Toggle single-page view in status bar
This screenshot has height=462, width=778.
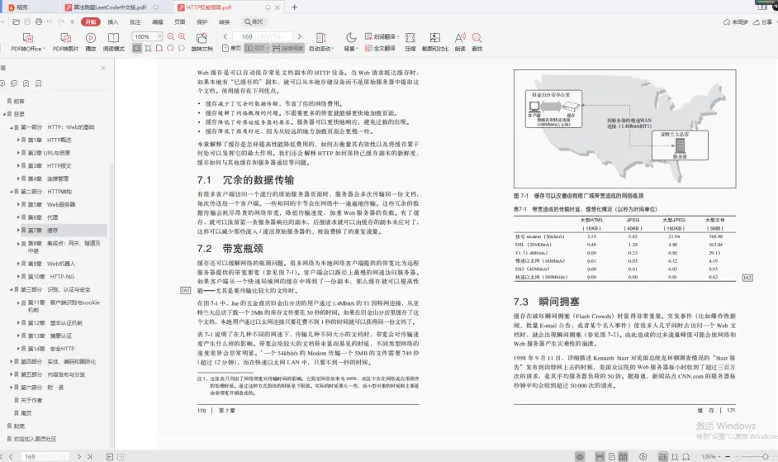point(612,456)
